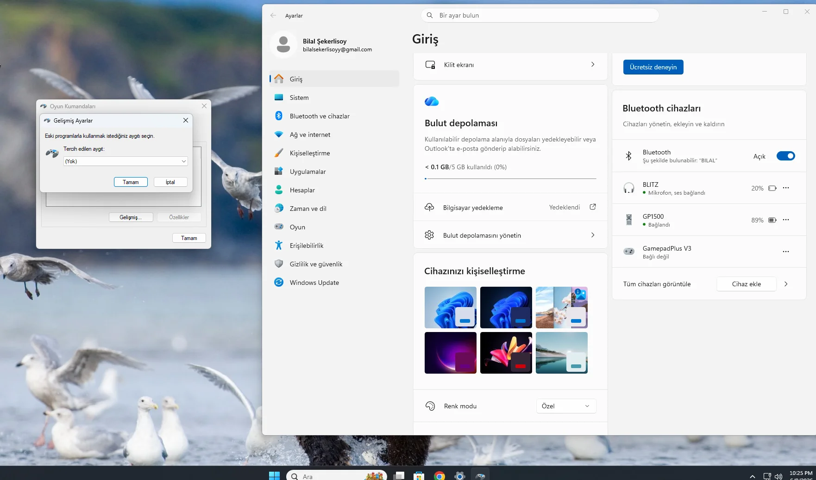Viewport: 816px width, 480px height.
Task: Click Tamam in Gelişmiş Ayarlar dialog
Action: (x=131, y=182)
